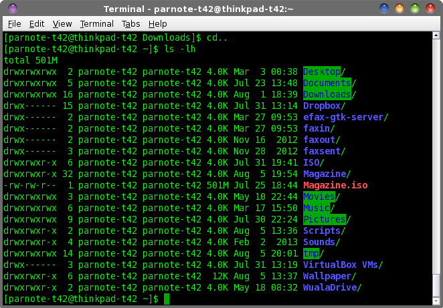Screen dimensions: 443x308
Task: Click the 'cd..' command text
Action: coord(217,38)
